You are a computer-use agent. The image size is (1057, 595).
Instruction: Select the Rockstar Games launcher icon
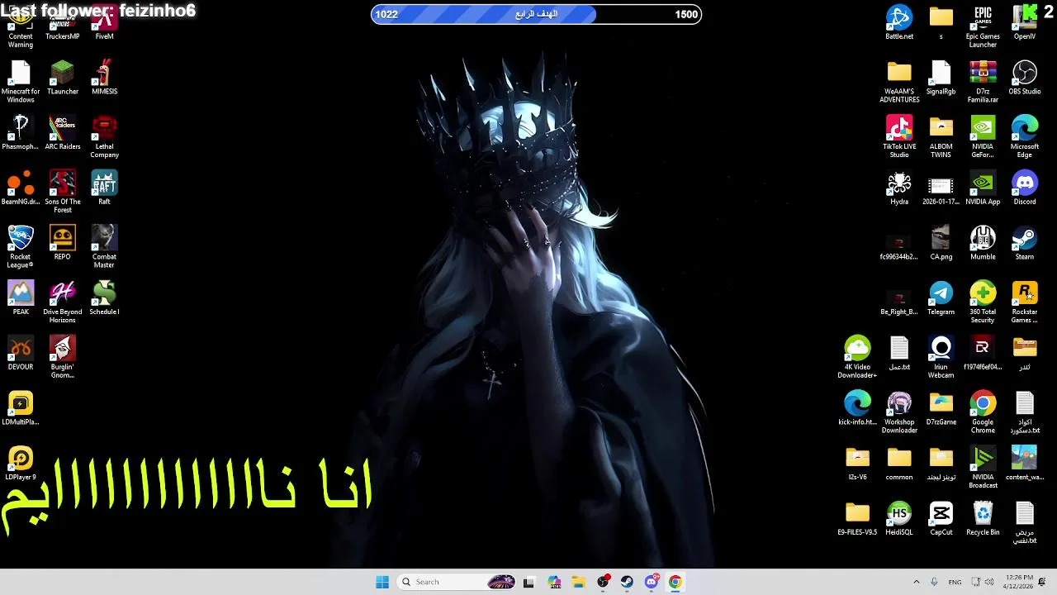coord(1024,302)
